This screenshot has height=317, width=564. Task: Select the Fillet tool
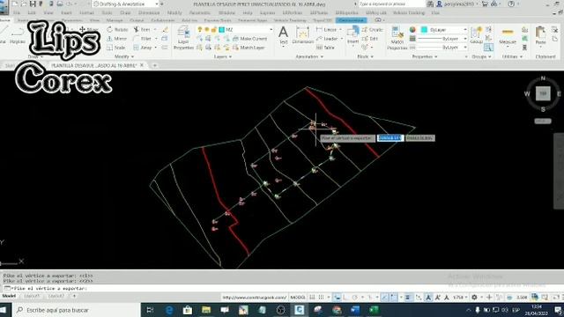pos(142,39)
